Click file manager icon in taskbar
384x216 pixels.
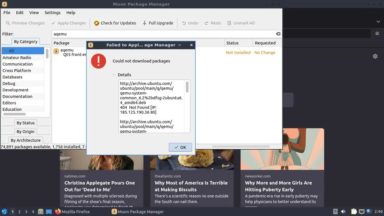coord(41,211)
